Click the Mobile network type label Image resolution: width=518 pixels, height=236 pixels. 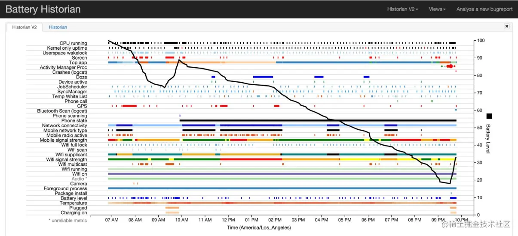(65, 131)
